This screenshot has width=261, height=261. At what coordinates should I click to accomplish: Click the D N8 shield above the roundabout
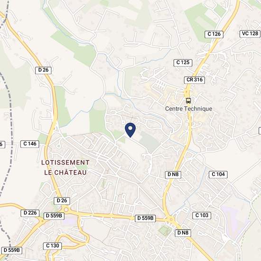[173, 175]
